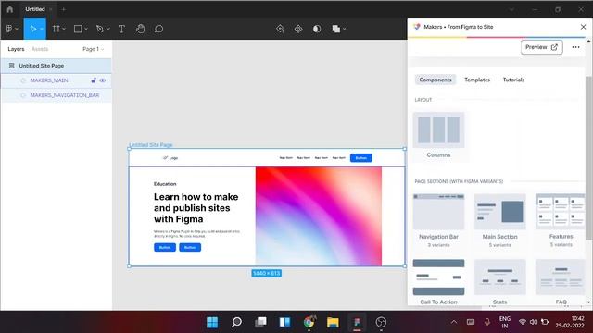Click the Use as mask icon
Screen dimensions: 593x333
[317, 29]
